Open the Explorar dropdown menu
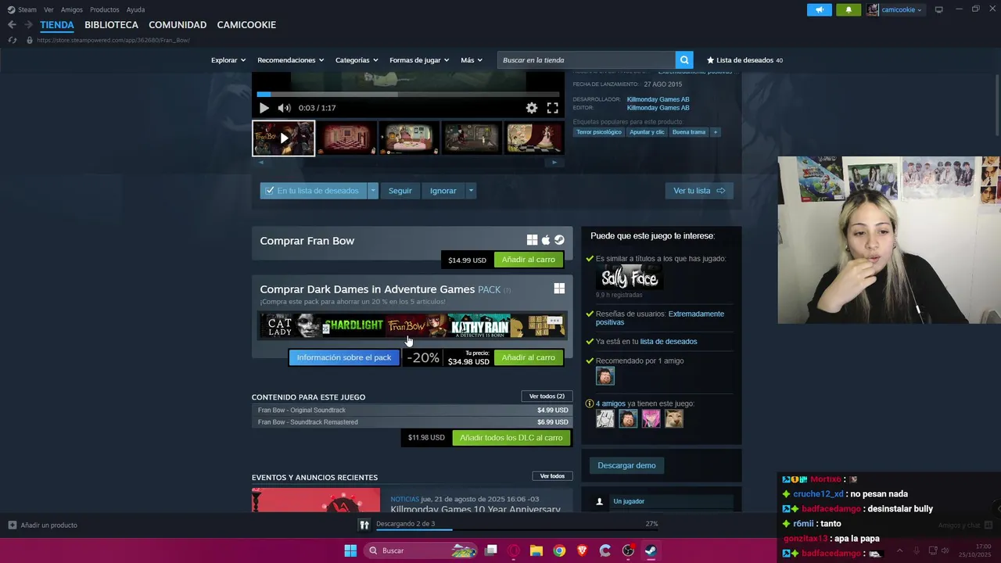Image resolution: width=1001 pixels, height=563 pixels. point(228,60)
